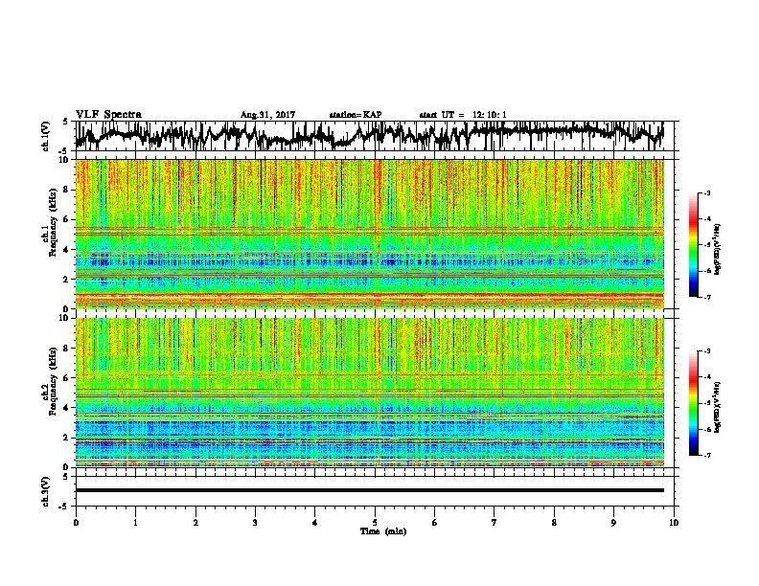Click time-axis tick label "2"
This screenshot has height=586, width=759.
tap(195, 523)
